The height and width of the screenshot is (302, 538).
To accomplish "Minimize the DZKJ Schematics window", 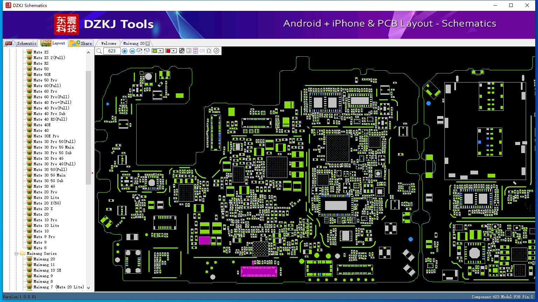I will point(495,5).
